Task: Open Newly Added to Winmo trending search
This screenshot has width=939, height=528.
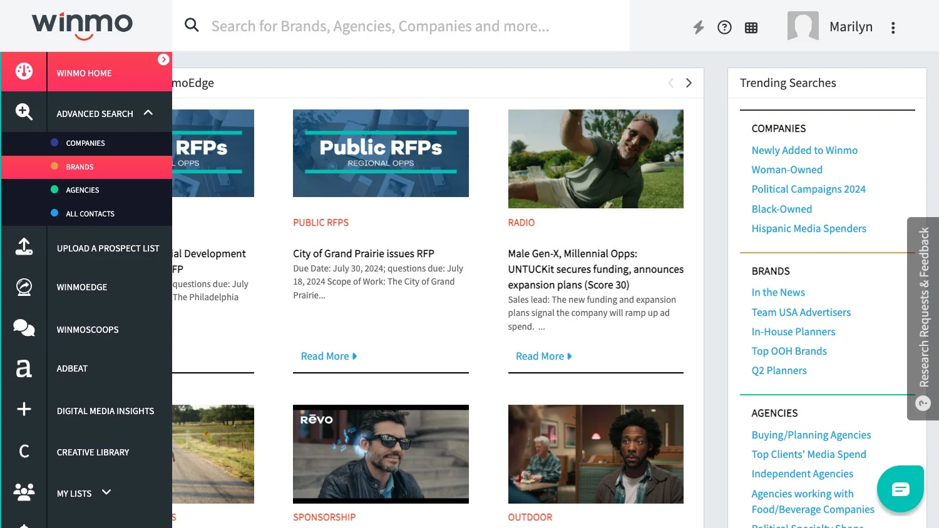Action: [x=804, y=150]
